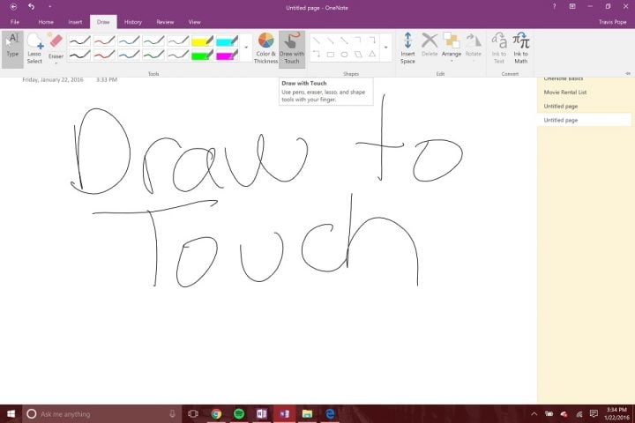Expand the pens gallery

pyautogui.click(x=246, y=48)
